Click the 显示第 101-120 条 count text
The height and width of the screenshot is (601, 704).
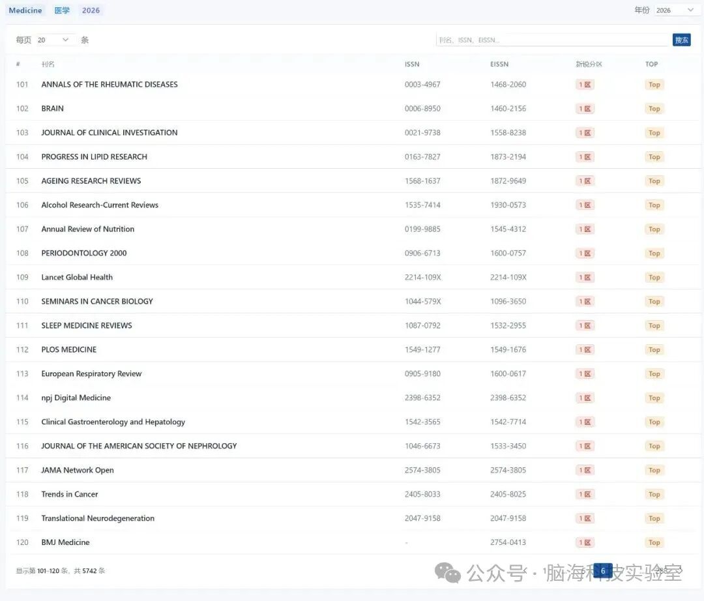click(x=42, y=571)
